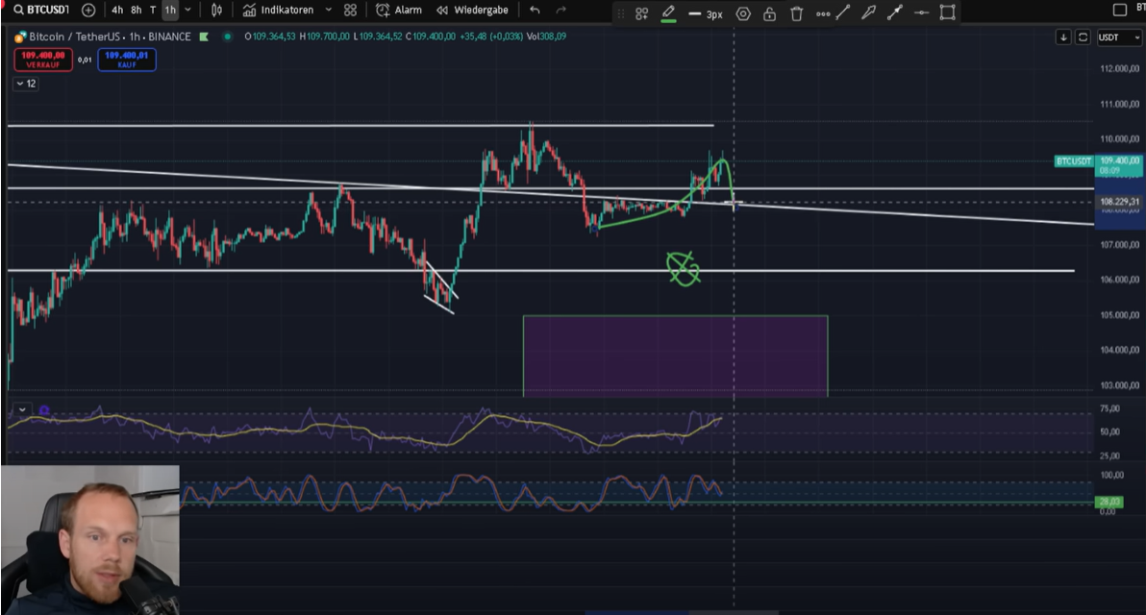Switch to the 8h timeframe
Screen dimensions: 1146x615
coord(136,11)
